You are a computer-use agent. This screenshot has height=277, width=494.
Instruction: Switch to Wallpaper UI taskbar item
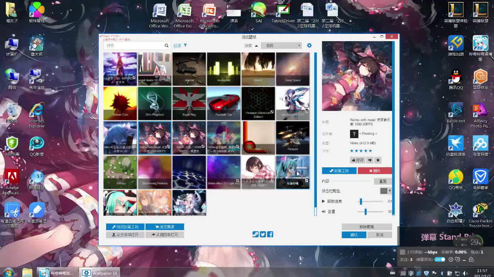point(100,273)
